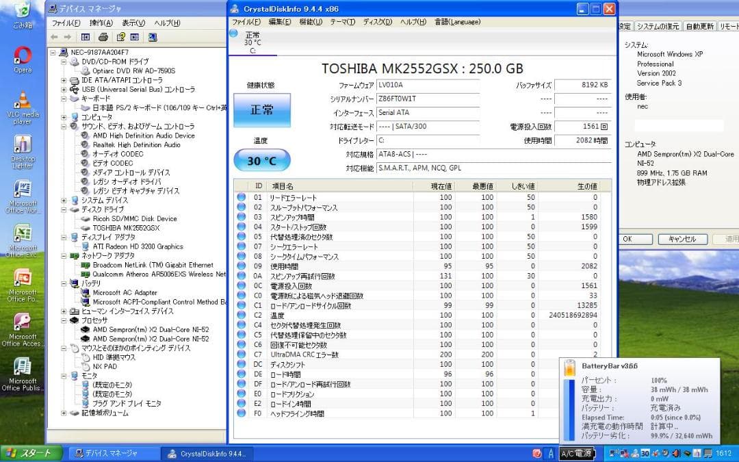Image resolution: width=739 pixels, height=462 pixels.
Task: Expand the 記憶域ボリューム node
Action: [x=64, y=413]
